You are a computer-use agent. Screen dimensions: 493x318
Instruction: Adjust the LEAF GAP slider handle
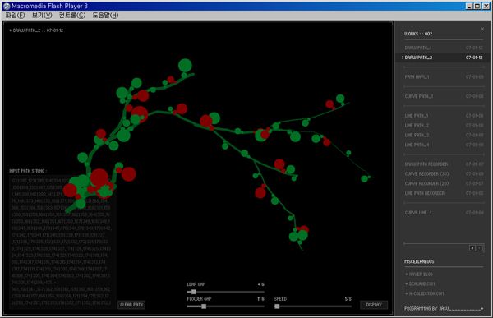(x=194, y=292)
